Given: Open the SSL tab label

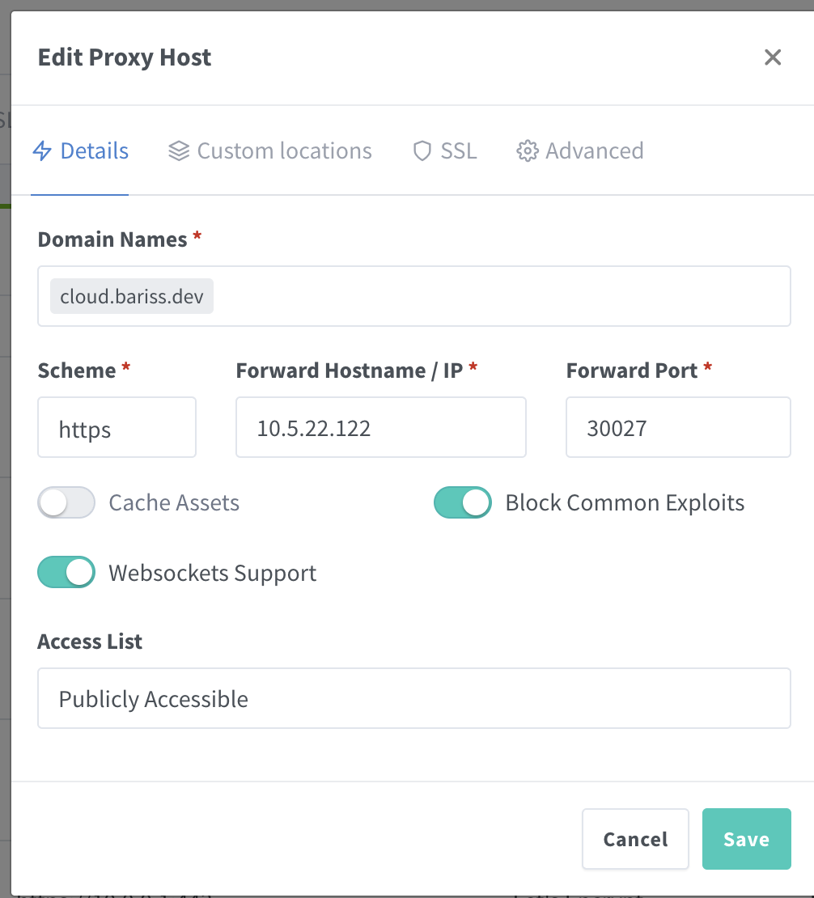Looking at the screenshot, I should (459, 151).
